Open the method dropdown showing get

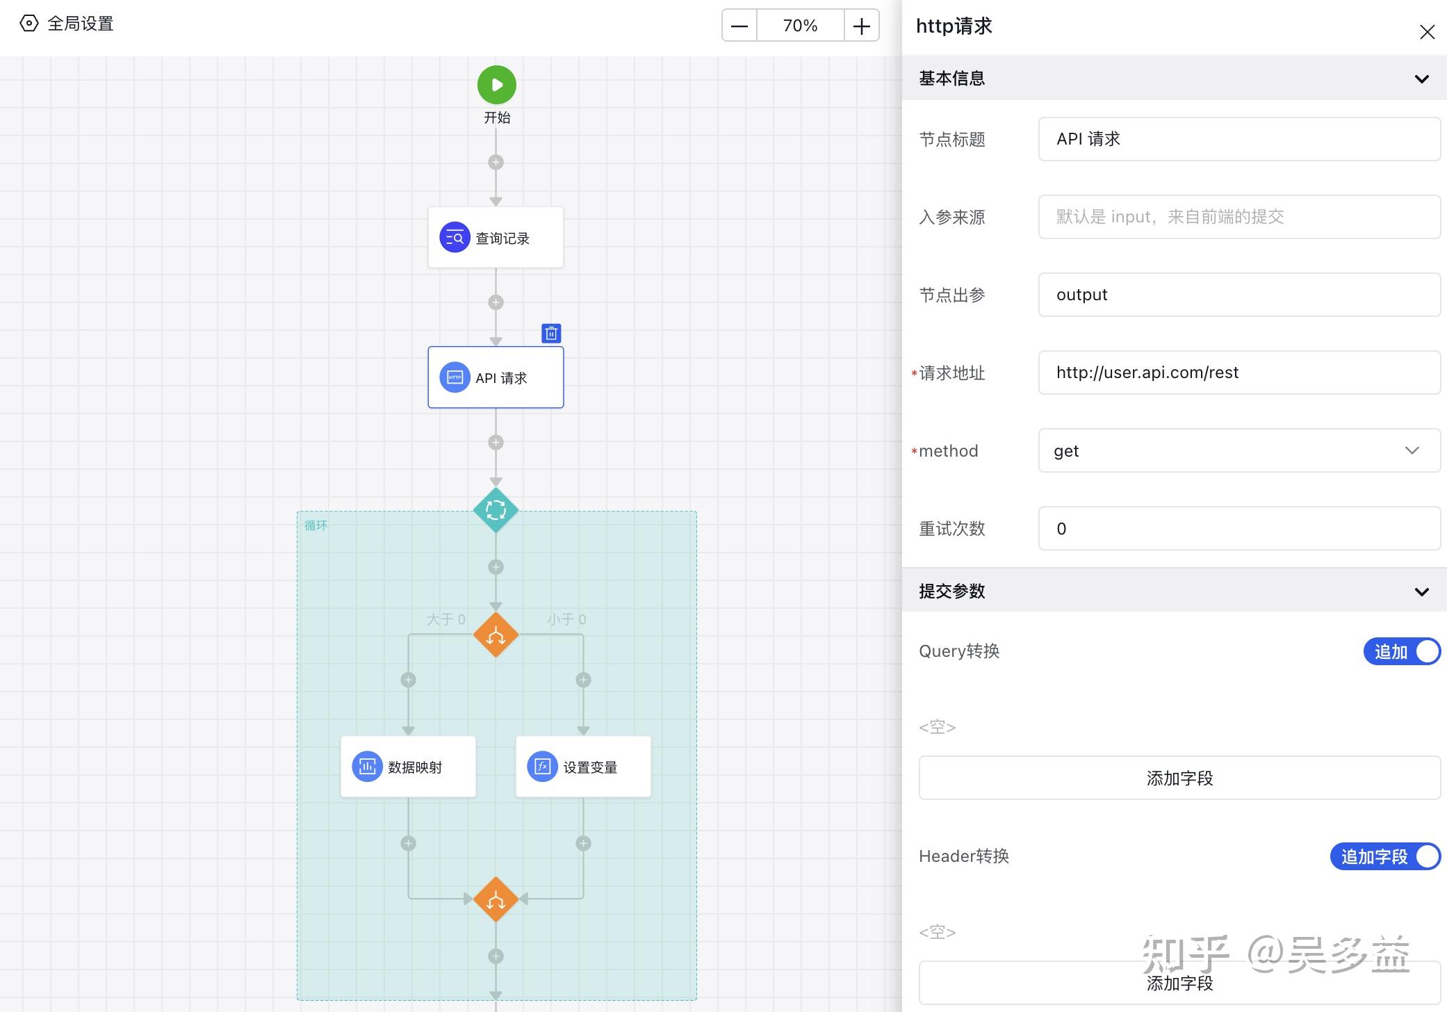coord(1238,450)
